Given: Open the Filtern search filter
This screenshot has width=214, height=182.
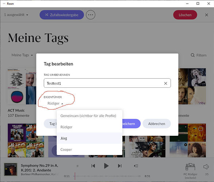Looking at the screenshot, I should (x=199, y=55).
